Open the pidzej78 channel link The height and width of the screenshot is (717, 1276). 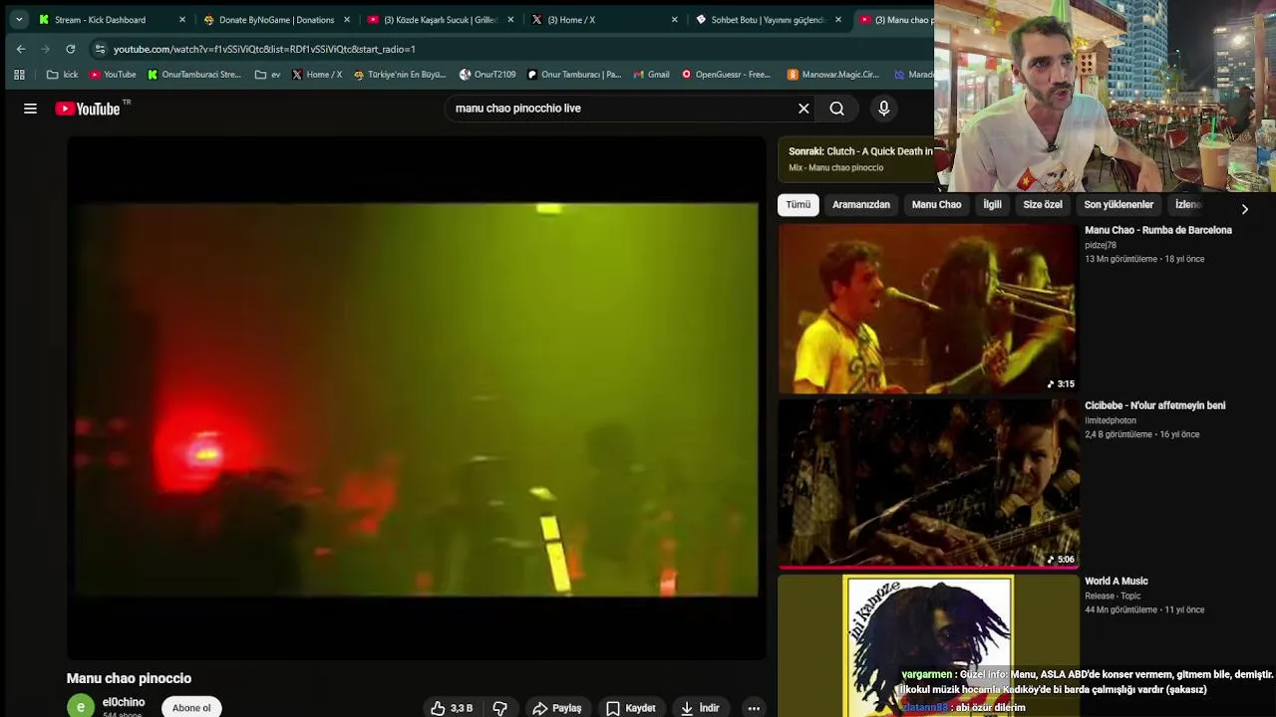(x=1101, y=245)
